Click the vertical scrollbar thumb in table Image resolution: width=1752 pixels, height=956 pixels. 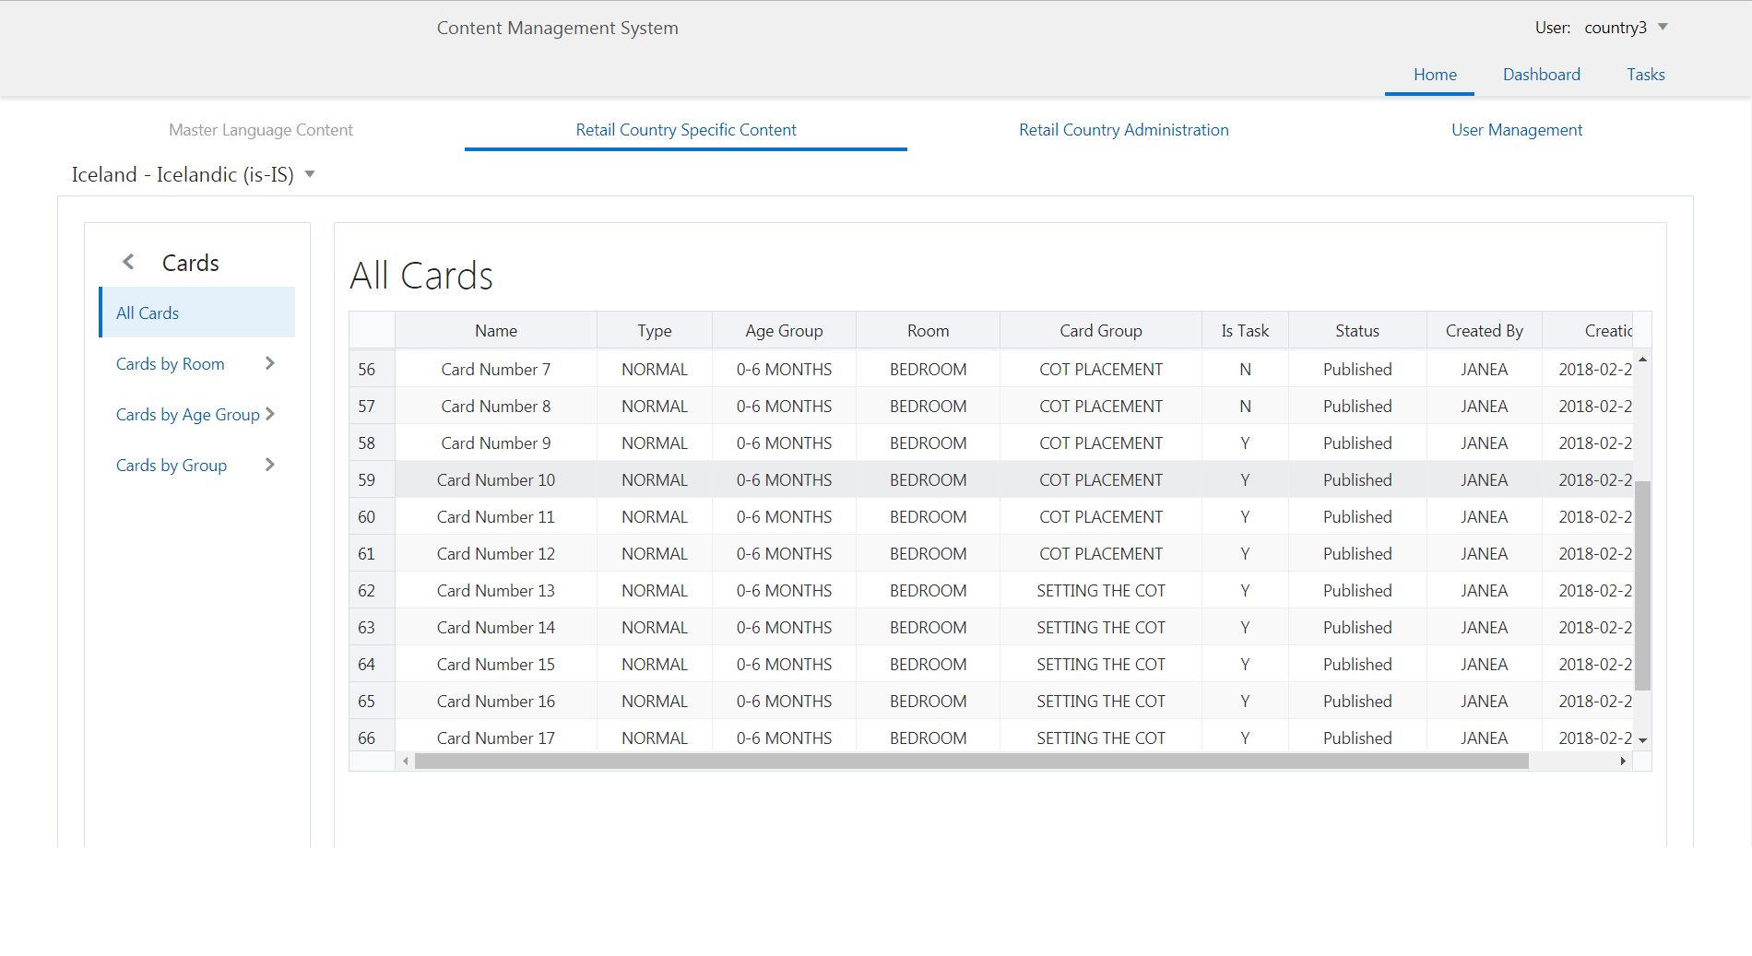point(1642,584)
